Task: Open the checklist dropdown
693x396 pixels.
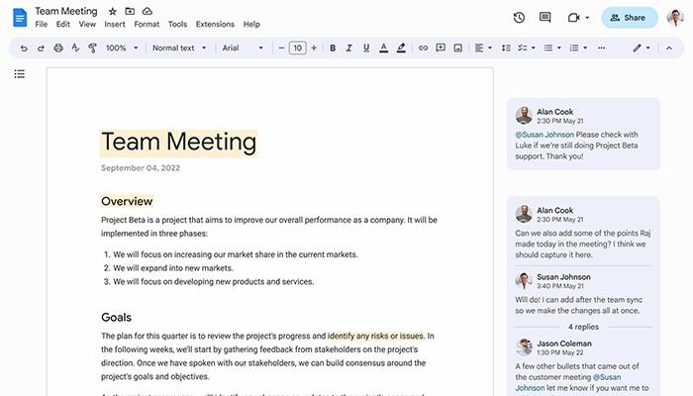Action: click(527, 49)
